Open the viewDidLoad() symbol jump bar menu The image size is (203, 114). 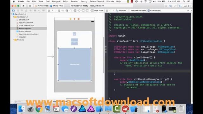click(154, 10)
